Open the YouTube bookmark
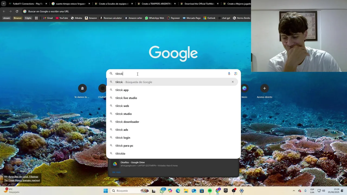Screen dimensions: 347x195 [x=62, y=18]
